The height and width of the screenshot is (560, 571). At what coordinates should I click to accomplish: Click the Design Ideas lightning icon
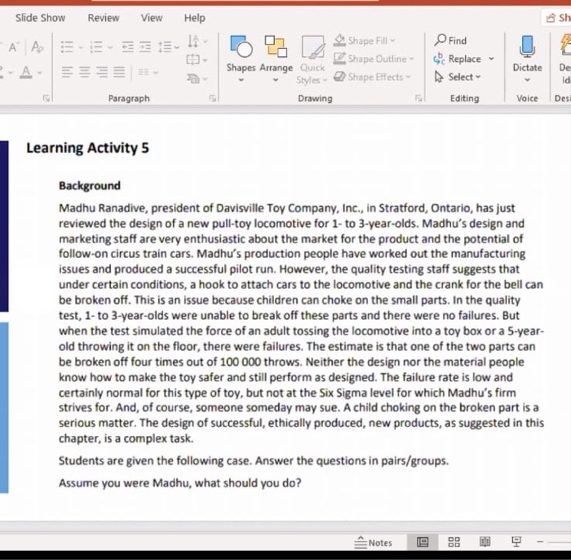pos(565,46)
